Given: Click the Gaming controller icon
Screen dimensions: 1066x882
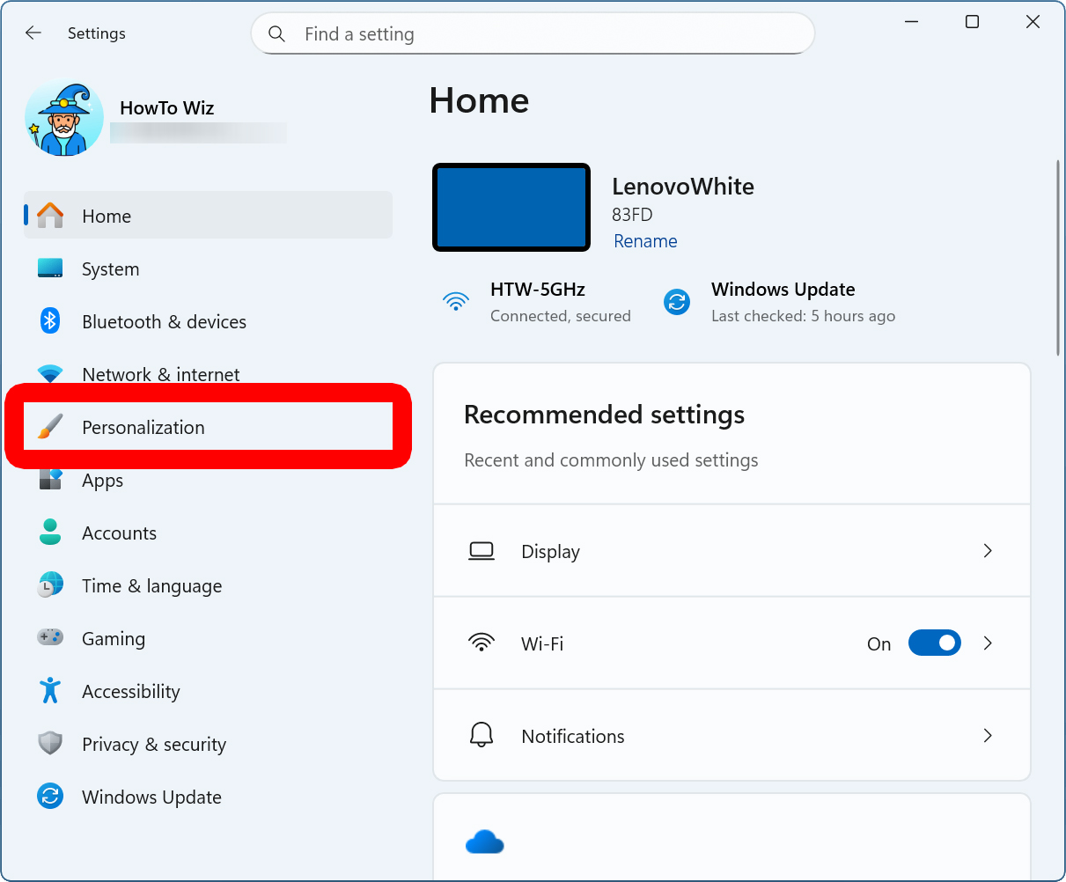Looking at the screenshot, I should 50,637.
